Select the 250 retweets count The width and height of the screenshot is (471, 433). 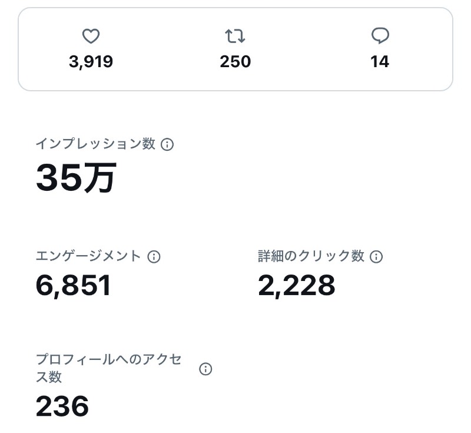pos(235,62)
